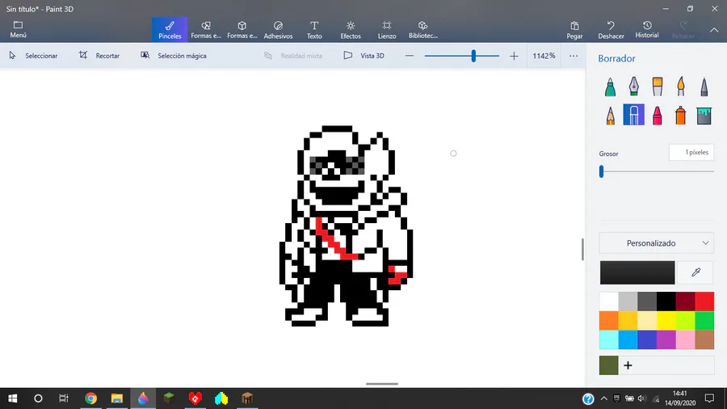Select the olive green custom swatch

click(x=609, y=365)
